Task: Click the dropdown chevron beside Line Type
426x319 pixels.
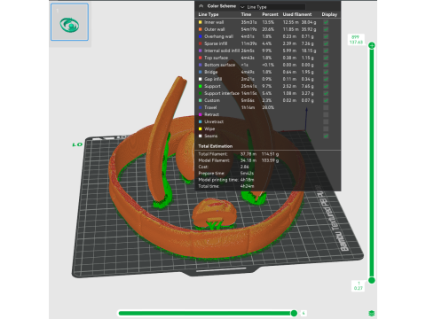Action: coord(242,7)
